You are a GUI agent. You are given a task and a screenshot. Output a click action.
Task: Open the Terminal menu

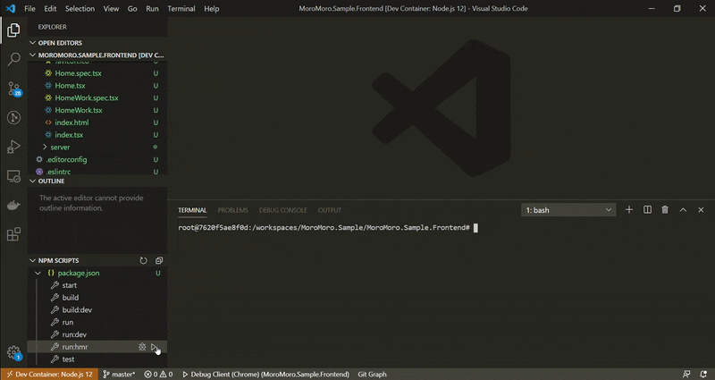[x=181, y=9]
